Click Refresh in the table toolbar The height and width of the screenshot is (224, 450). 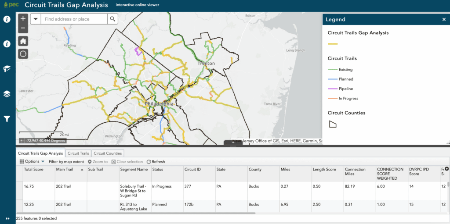click(156, 162)
